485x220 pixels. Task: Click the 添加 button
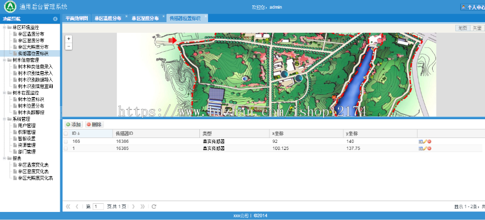click(74, 125)
